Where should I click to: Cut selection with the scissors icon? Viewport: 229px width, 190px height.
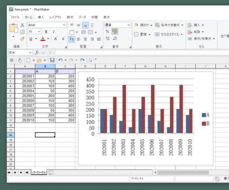tap(22, 25)
